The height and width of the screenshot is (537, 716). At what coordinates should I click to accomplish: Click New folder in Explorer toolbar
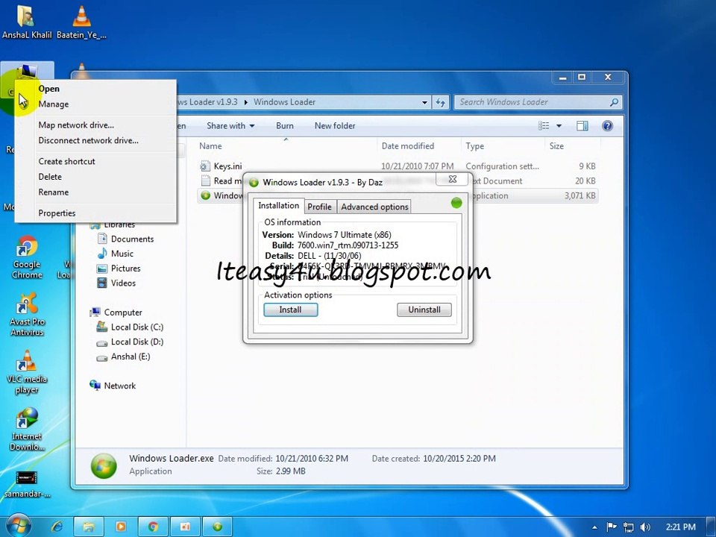pyautogui.click(x=335, y=125)
